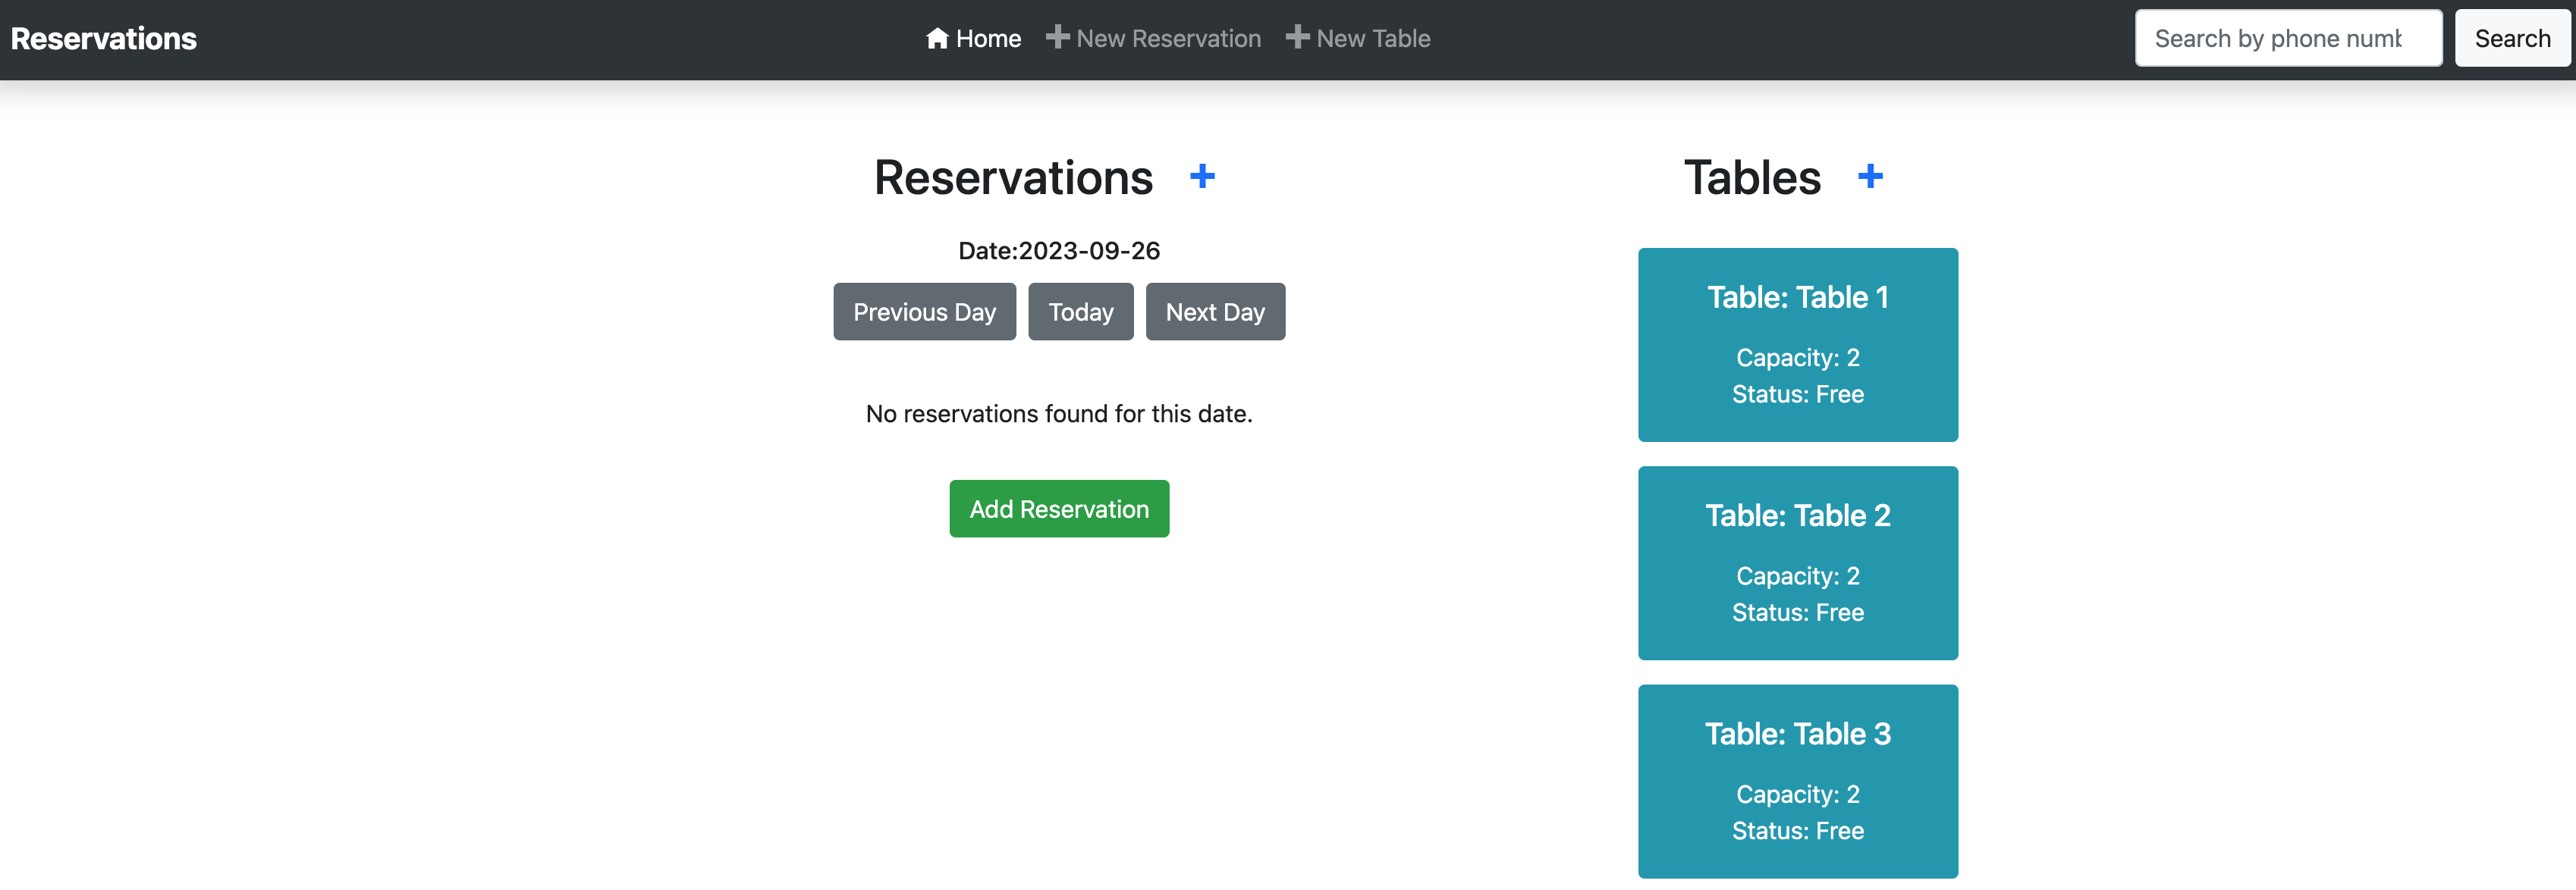The image size is (2576, 890).
Task: Select the Table 3 card
Action: point(1797,780)
